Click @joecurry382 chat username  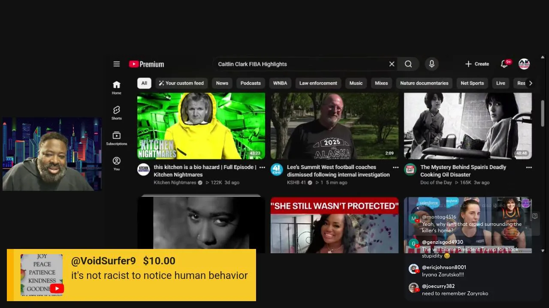(x=438, y=286)
